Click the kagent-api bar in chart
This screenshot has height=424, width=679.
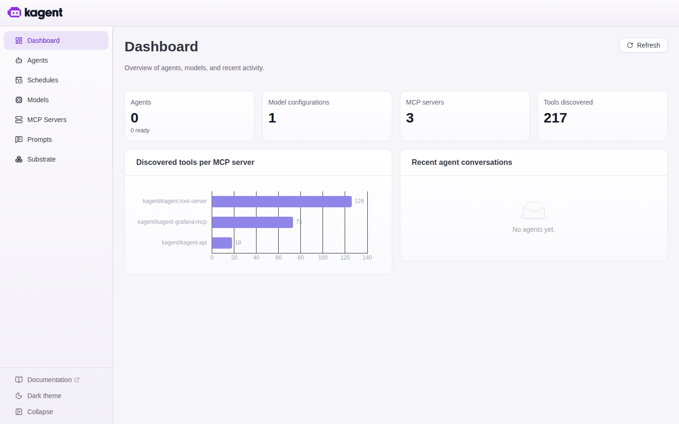pyautogui.click(x=222, y=243)
